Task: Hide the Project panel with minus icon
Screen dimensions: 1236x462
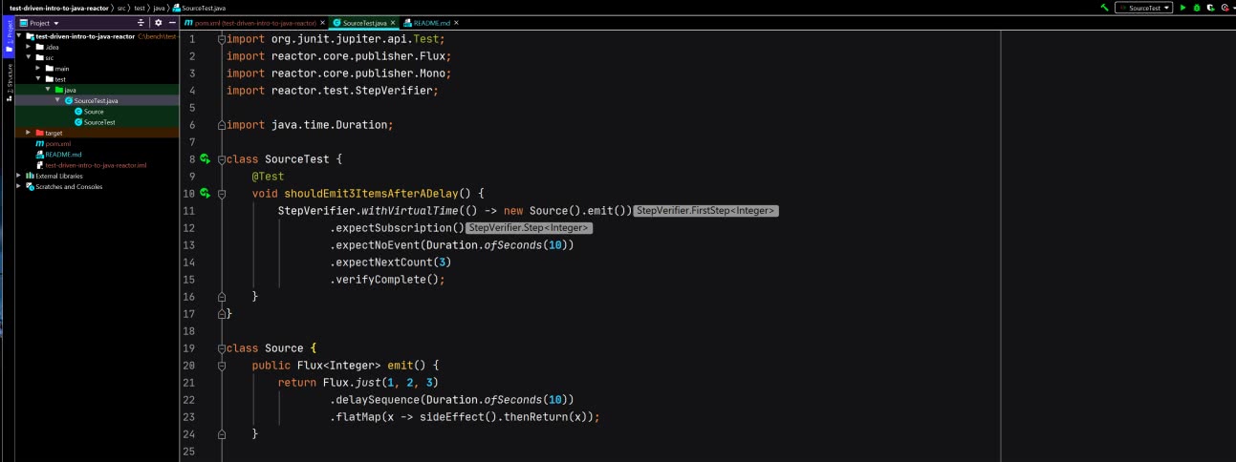Action: (x=172, y=22)
